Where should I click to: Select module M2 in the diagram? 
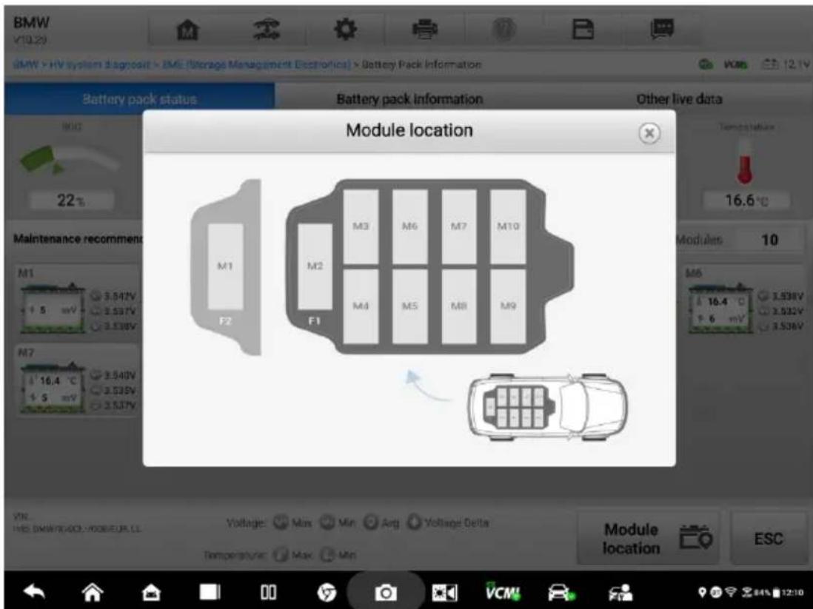click(x=315, y=266)
